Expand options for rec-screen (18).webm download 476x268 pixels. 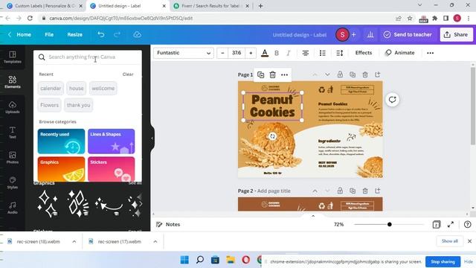[x=74, y=241]
